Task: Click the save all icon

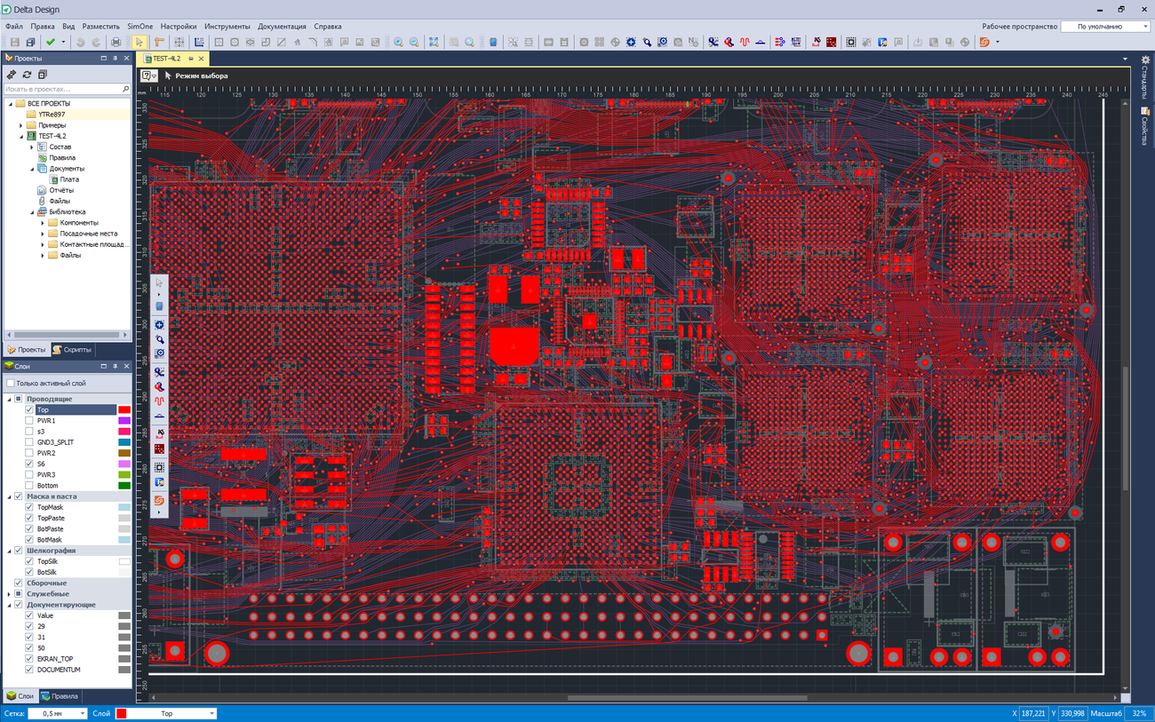Action: [x=31, y=42]
